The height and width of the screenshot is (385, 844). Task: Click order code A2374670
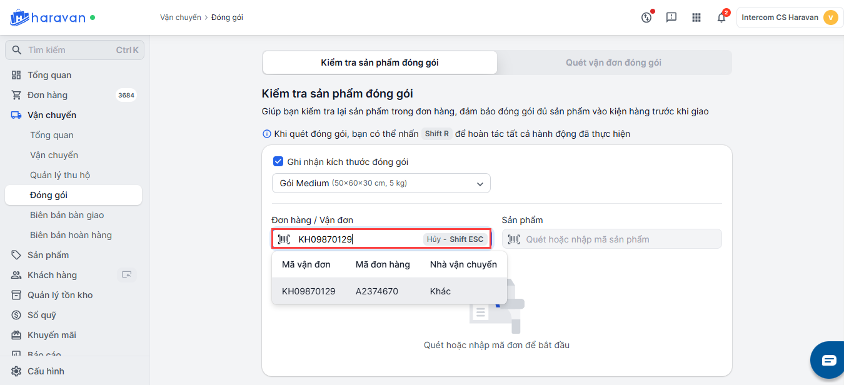tap(377, 291)
